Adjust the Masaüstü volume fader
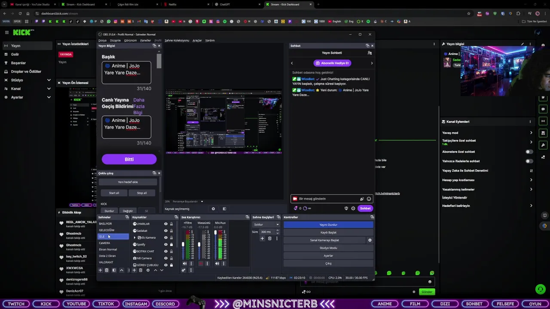Image resolution: width=550 pixels, height=309 pixels. (199, 245)
